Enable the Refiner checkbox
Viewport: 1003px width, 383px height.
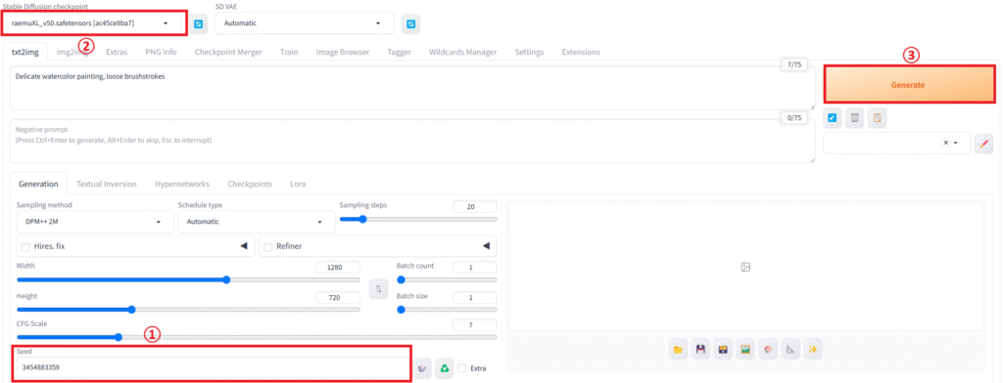click(268, 246)
